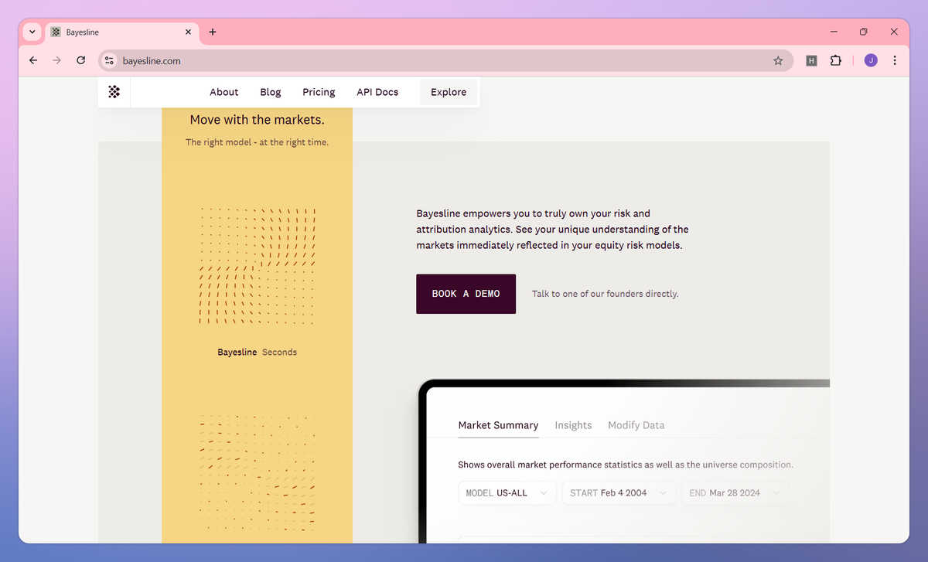Screen dimensions: 928x562
Task: Open the About nav item
Action: [x=224, y=92]
